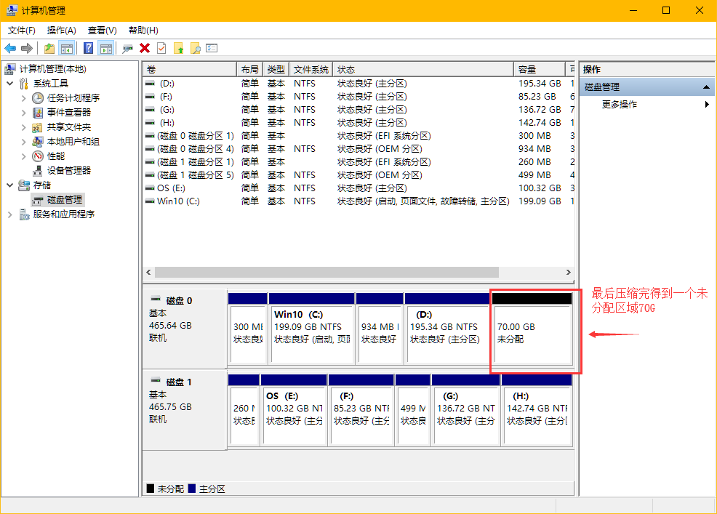The height and width of the screenshot is (514, 717).
Task: Sort by the 类型 column header
Action: pyautogui.click(x=276, y=70)
